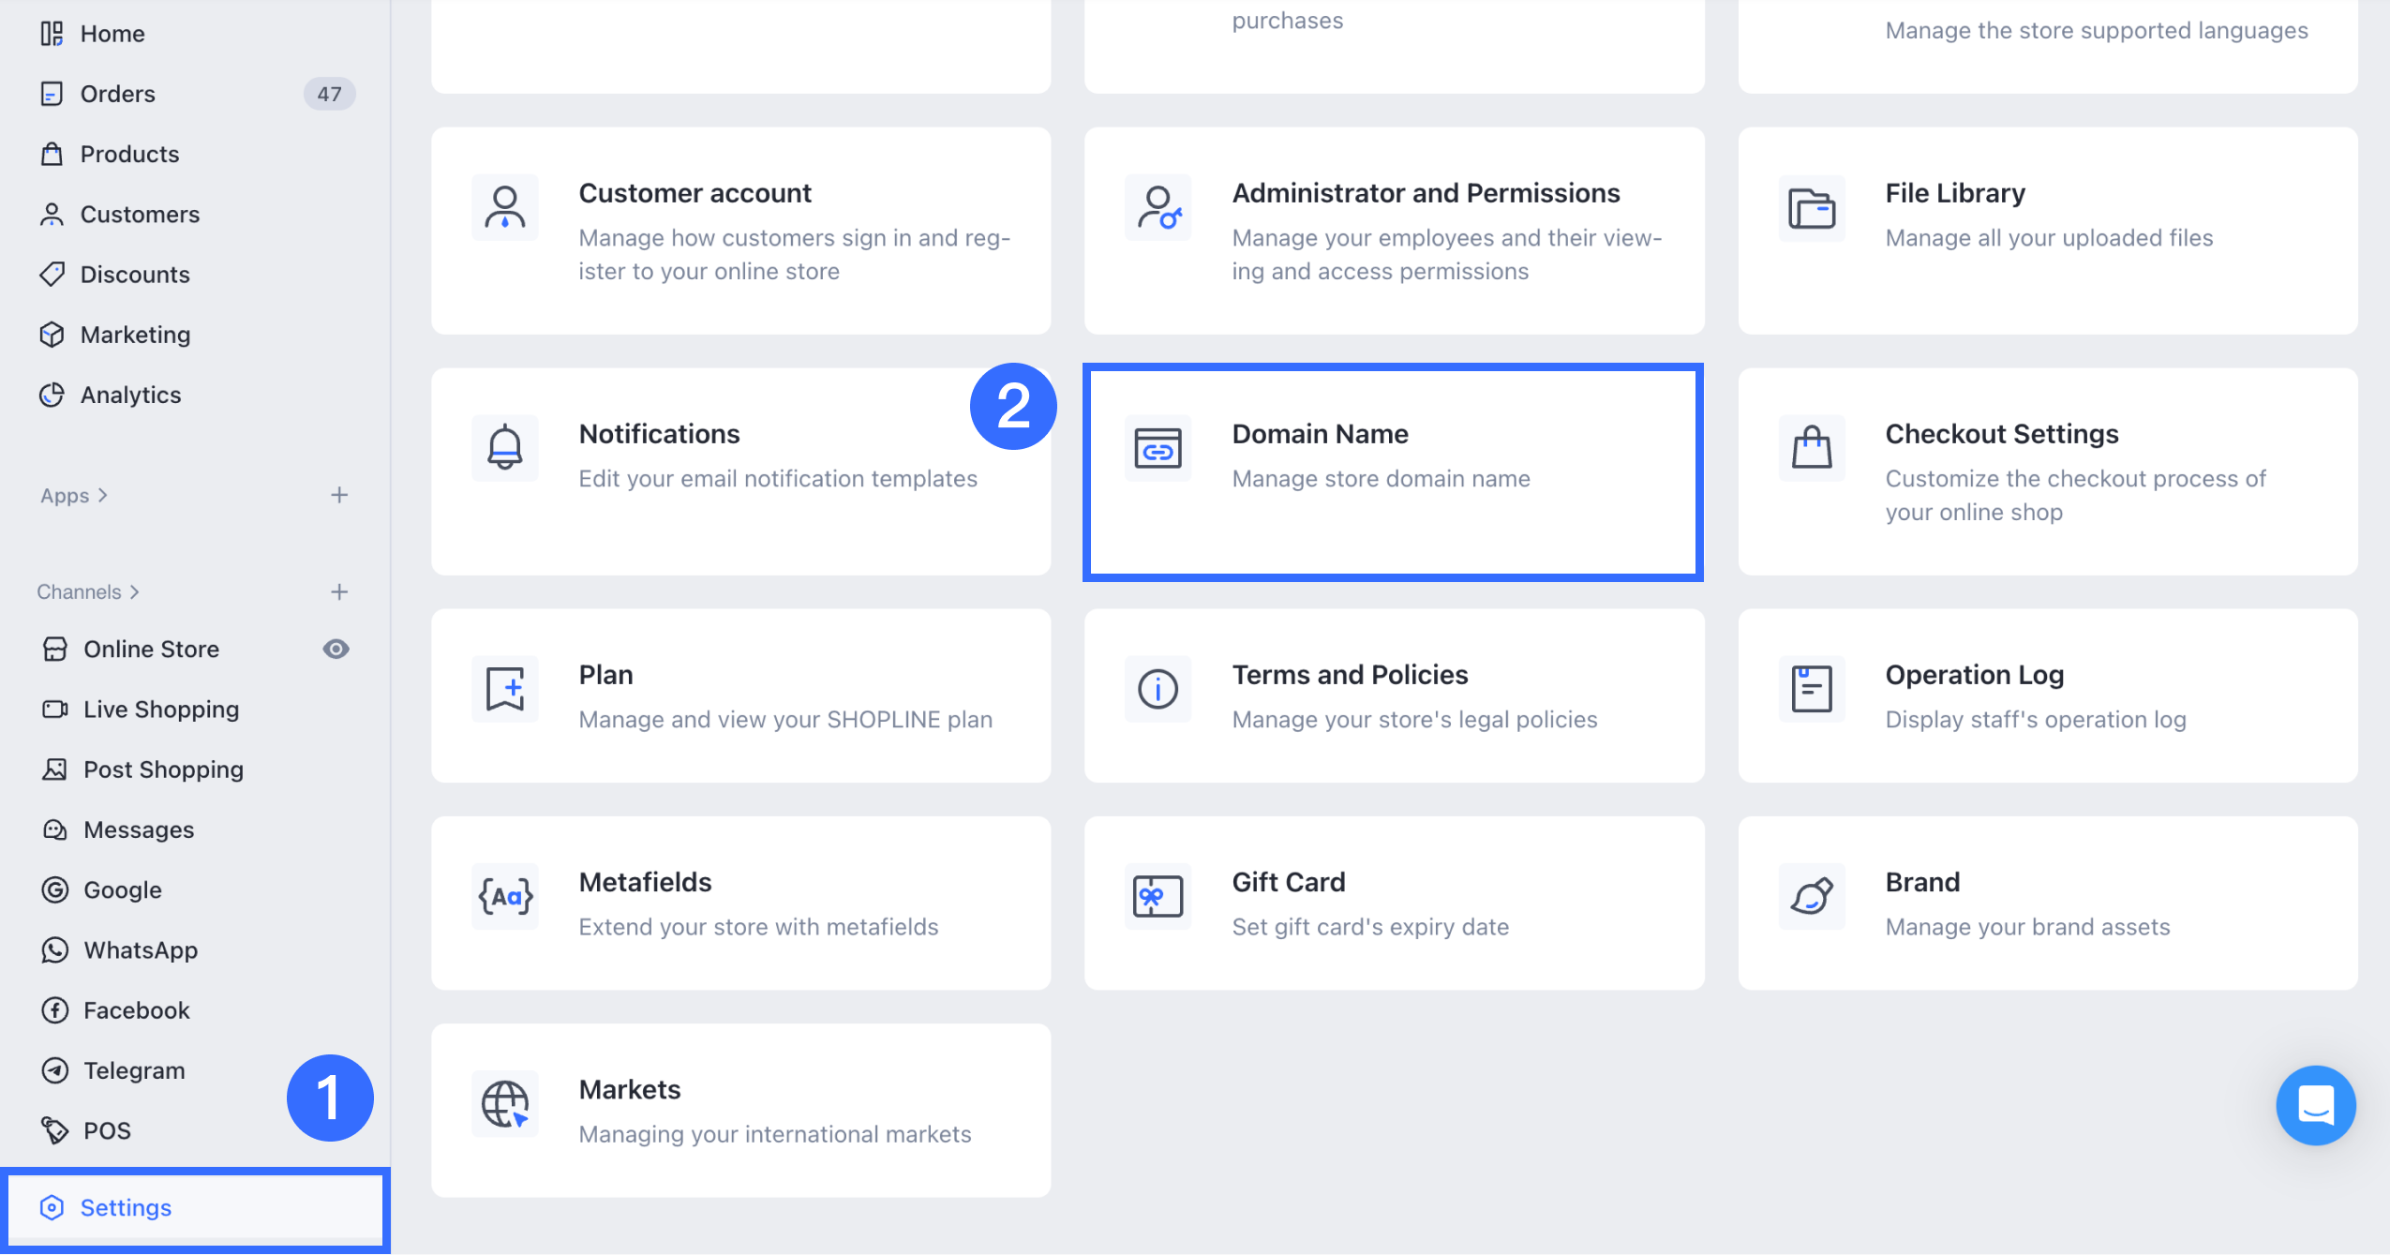Open the Discounts section

tap(135, 274)
